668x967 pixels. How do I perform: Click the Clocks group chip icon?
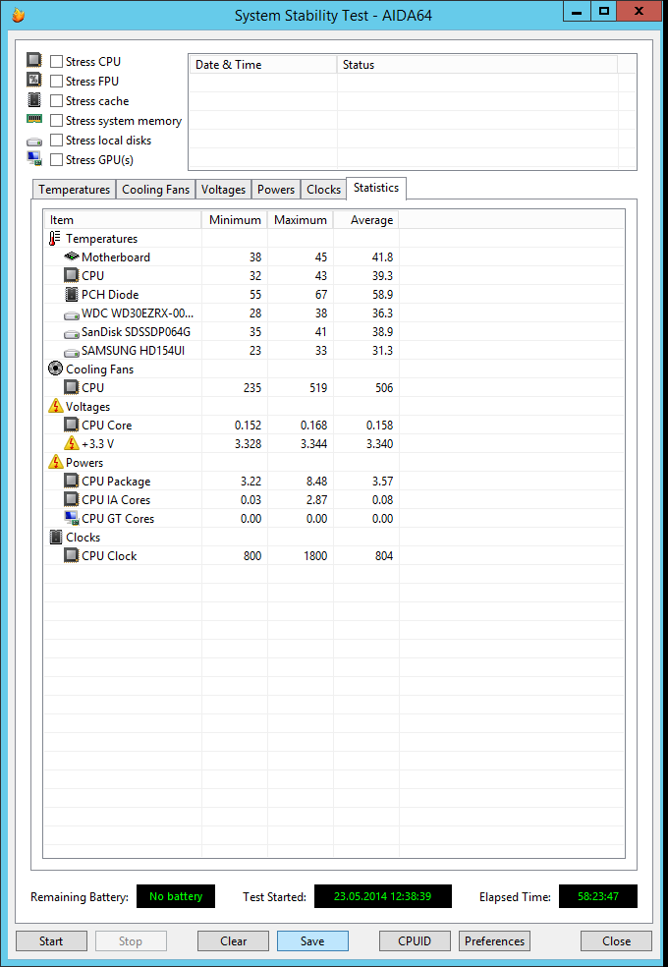coord(55,538)
